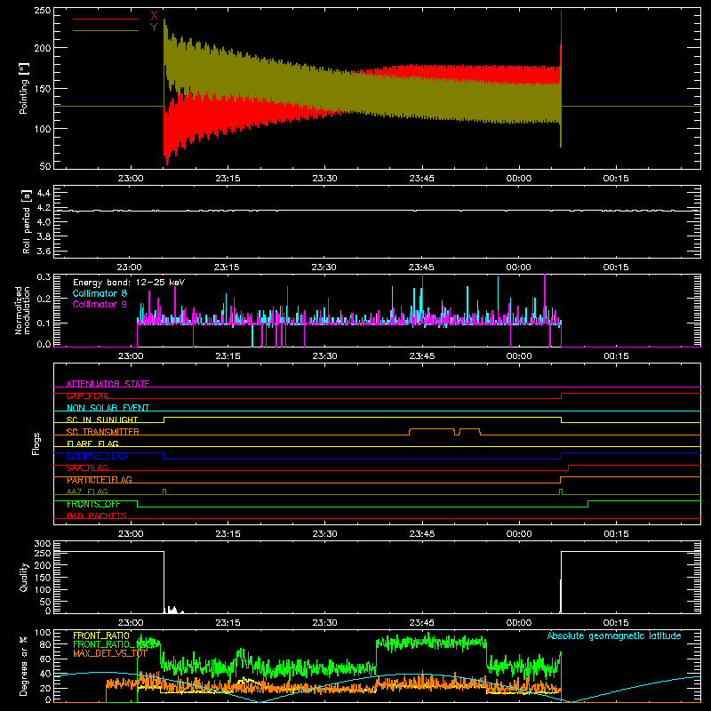Click the green FRONTS_OFF label
Viewport: 711px width, 711px height.
click(x=93, y=504)
